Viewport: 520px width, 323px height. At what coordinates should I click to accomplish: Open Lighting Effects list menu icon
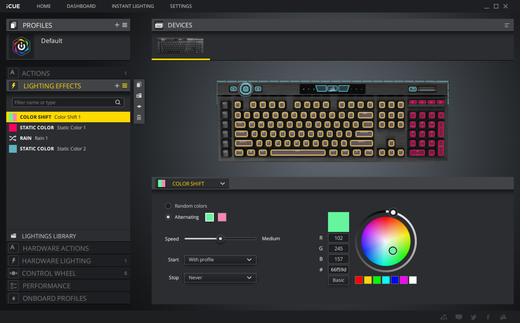(x=125, y=86)
